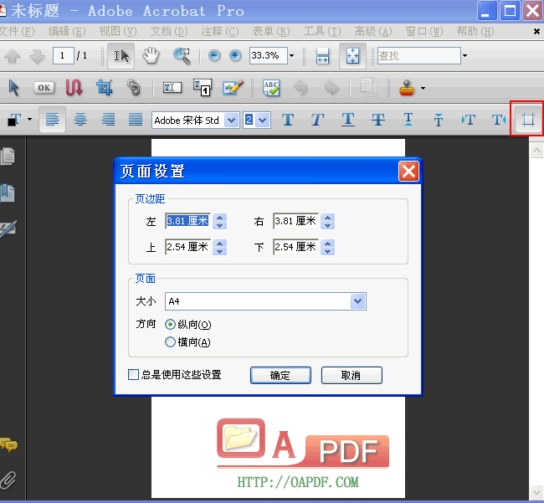Pick the TouchUp Text tool
Image resolution: width=544 pixels, height=503 pixels.
[x=172, y=87]
